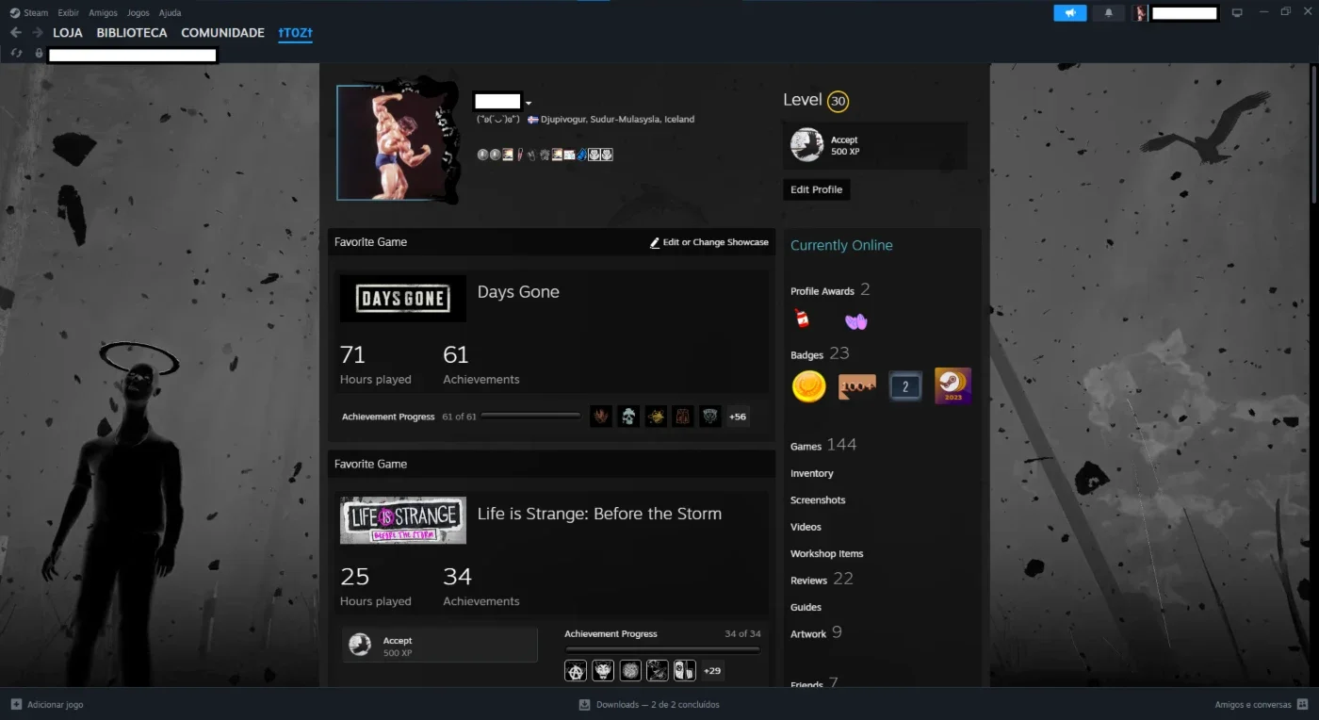This screenshot has width=1319, height=720.
Task: Open the Reviews link
Action: click(808, 581)
